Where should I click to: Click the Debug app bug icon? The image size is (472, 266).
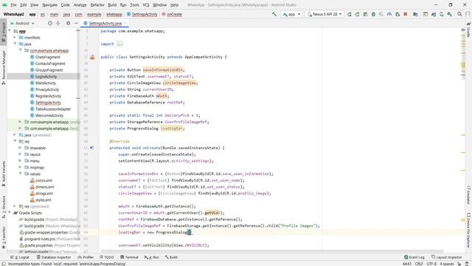pyautogui.click(x=373, y=14)
